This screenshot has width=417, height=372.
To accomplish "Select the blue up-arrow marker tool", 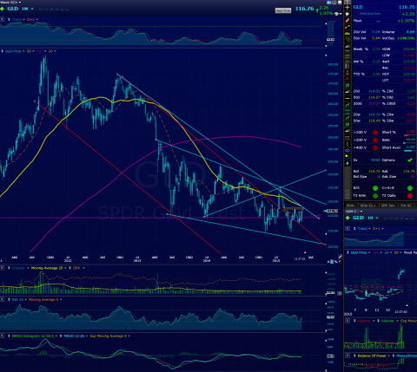I will 347,164.
